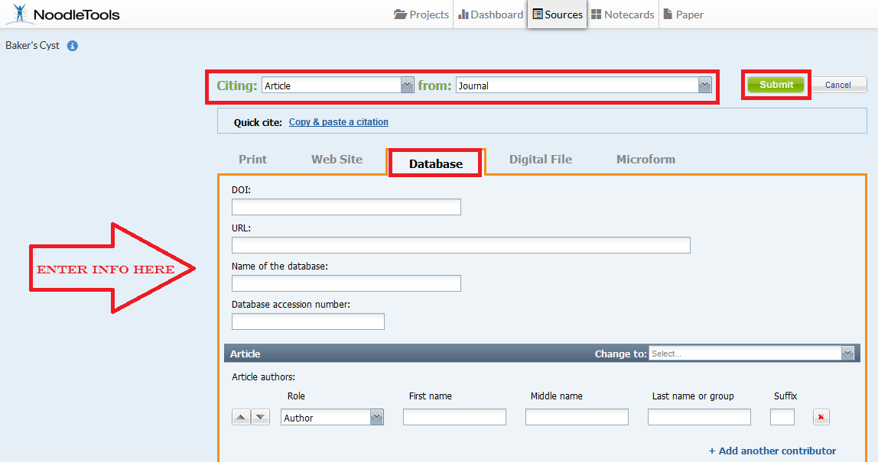This screenshot has height=462, width=878.
Task: Open Notecards from the top navigation
Action: click(x=623, y=15)
